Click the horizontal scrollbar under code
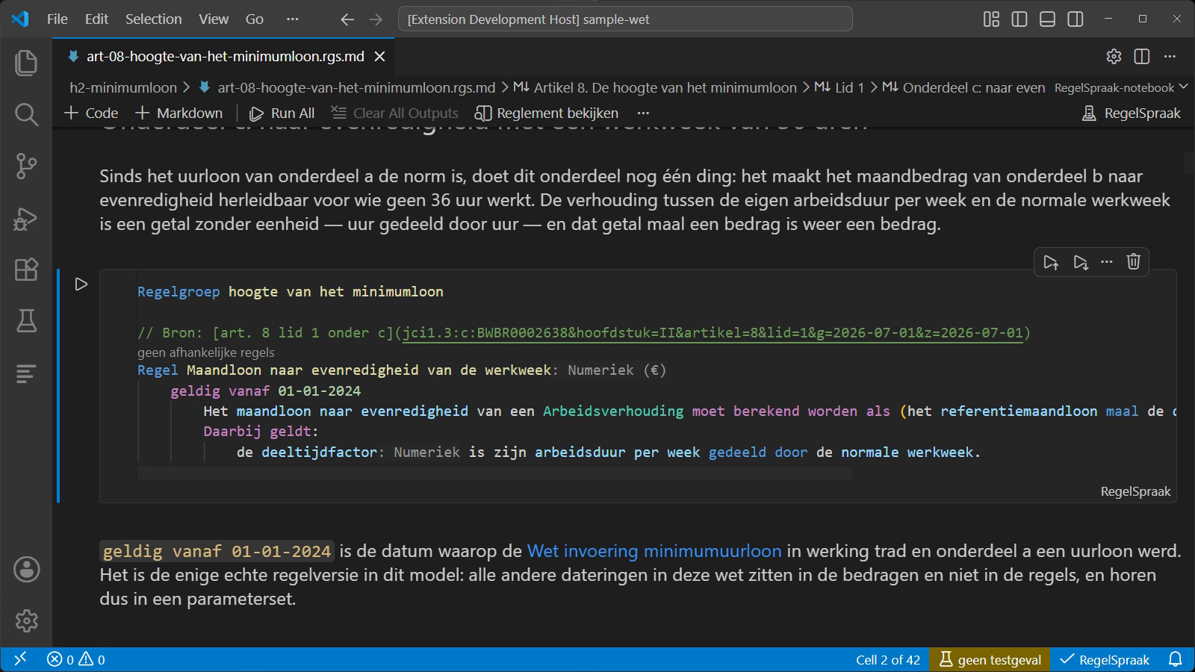This screenshot has height=672, width=1195. [494, 473]
